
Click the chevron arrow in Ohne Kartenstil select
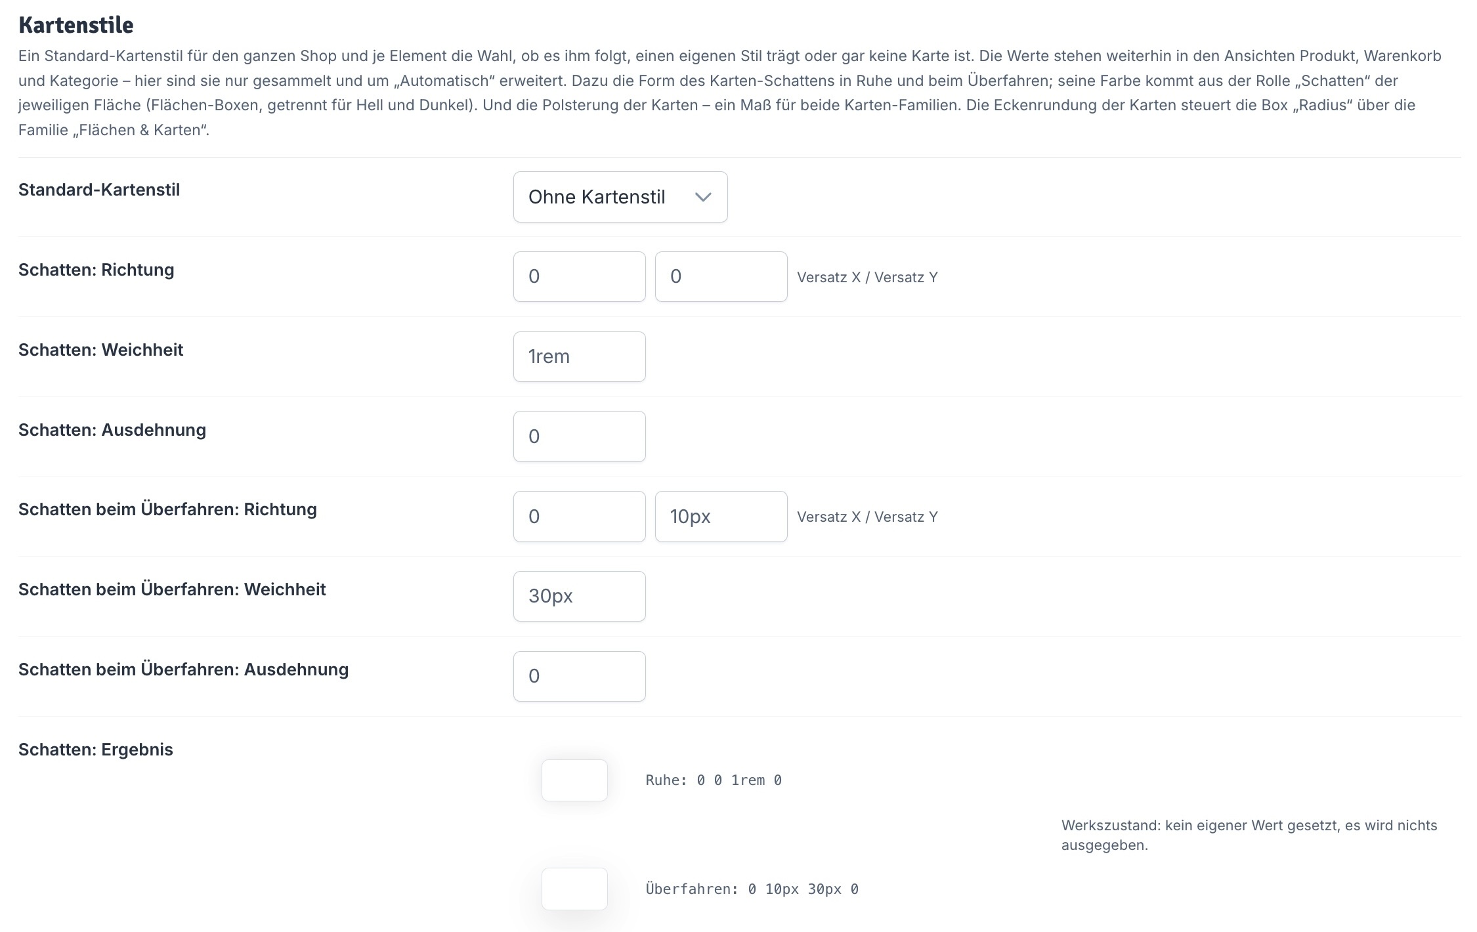pyautogui.click(x=703, y=197)
